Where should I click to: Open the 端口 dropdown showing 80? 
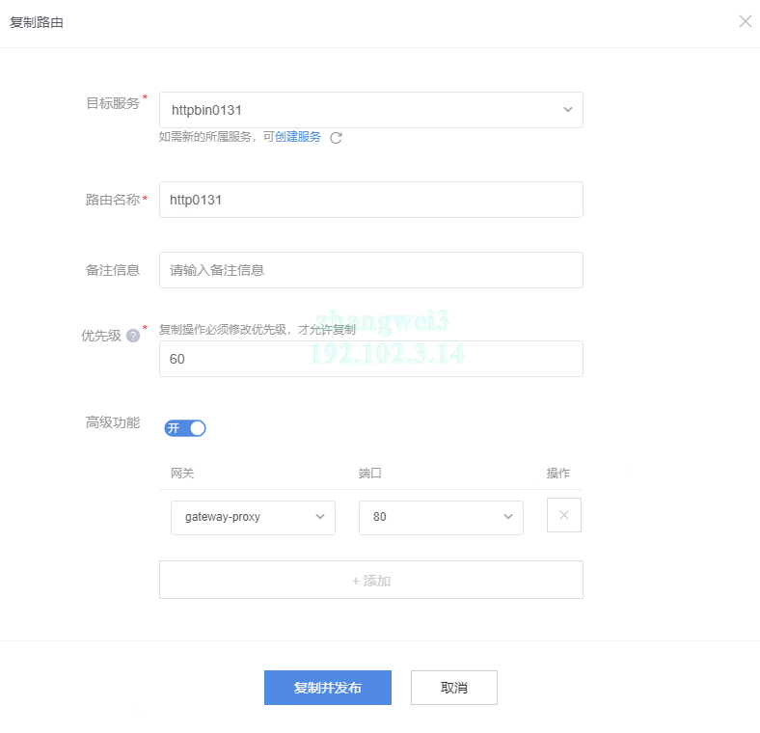pos(441,517)
